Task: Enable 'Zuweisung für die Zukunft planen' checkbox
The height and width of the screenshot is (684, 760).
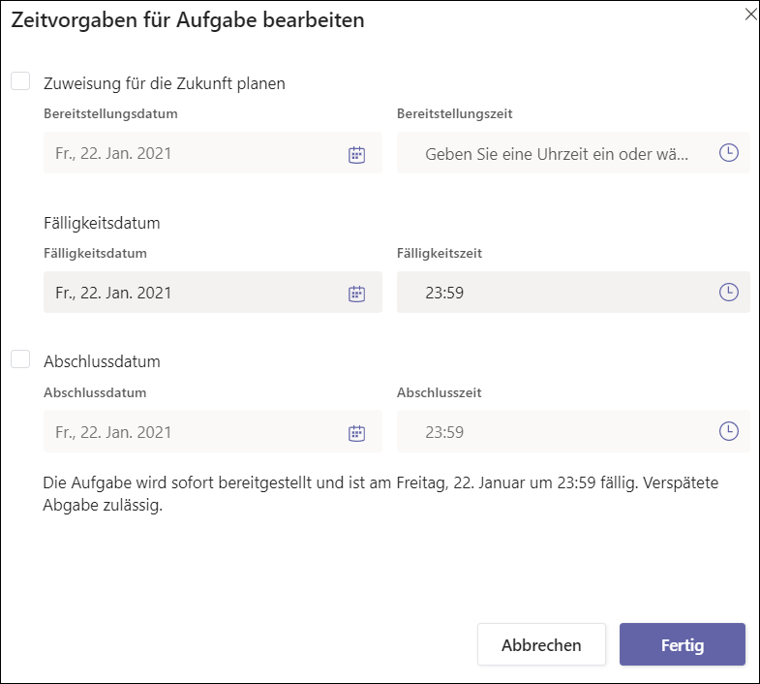Action: coord(20,81)
